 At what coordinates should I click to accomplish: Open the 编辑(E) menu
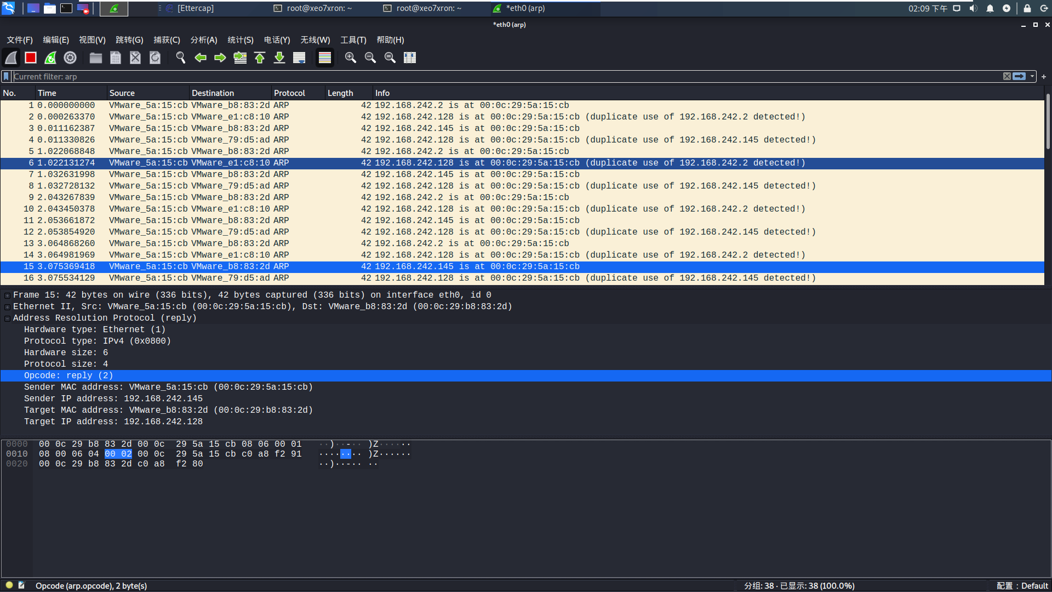coord(56,40)
